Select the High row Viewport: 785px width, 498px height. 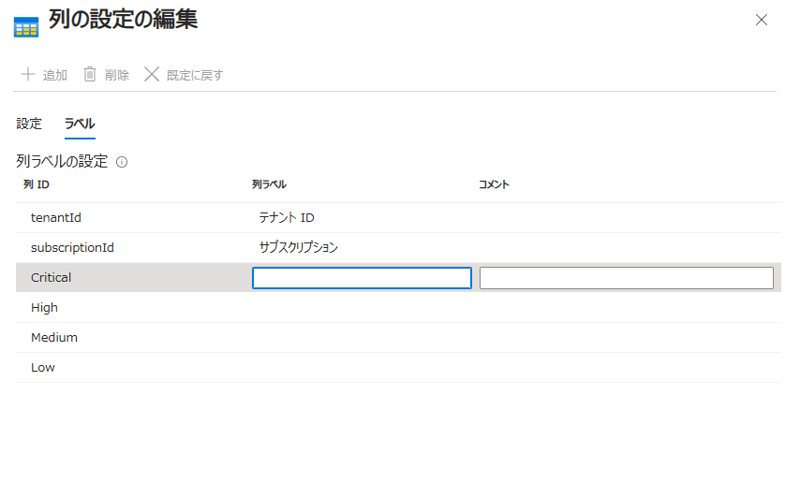pos(398,308)
